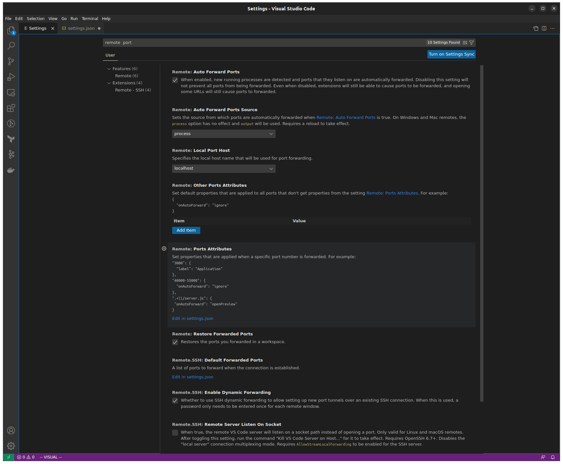Disable the Auto Forward Ports checkbox
The height and width of the screenshot is (464, 563).
175,80
